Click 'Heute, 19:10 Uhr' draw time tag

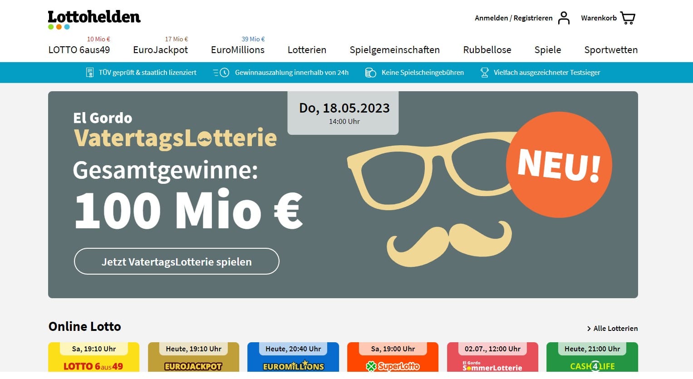pos(194,349)
